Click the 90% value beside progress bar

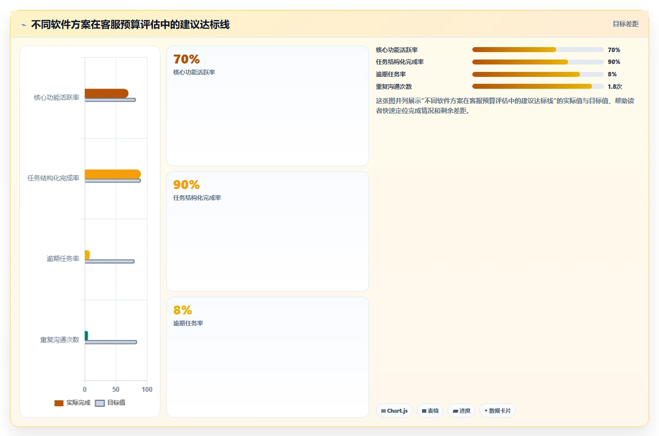coord(614,62)
